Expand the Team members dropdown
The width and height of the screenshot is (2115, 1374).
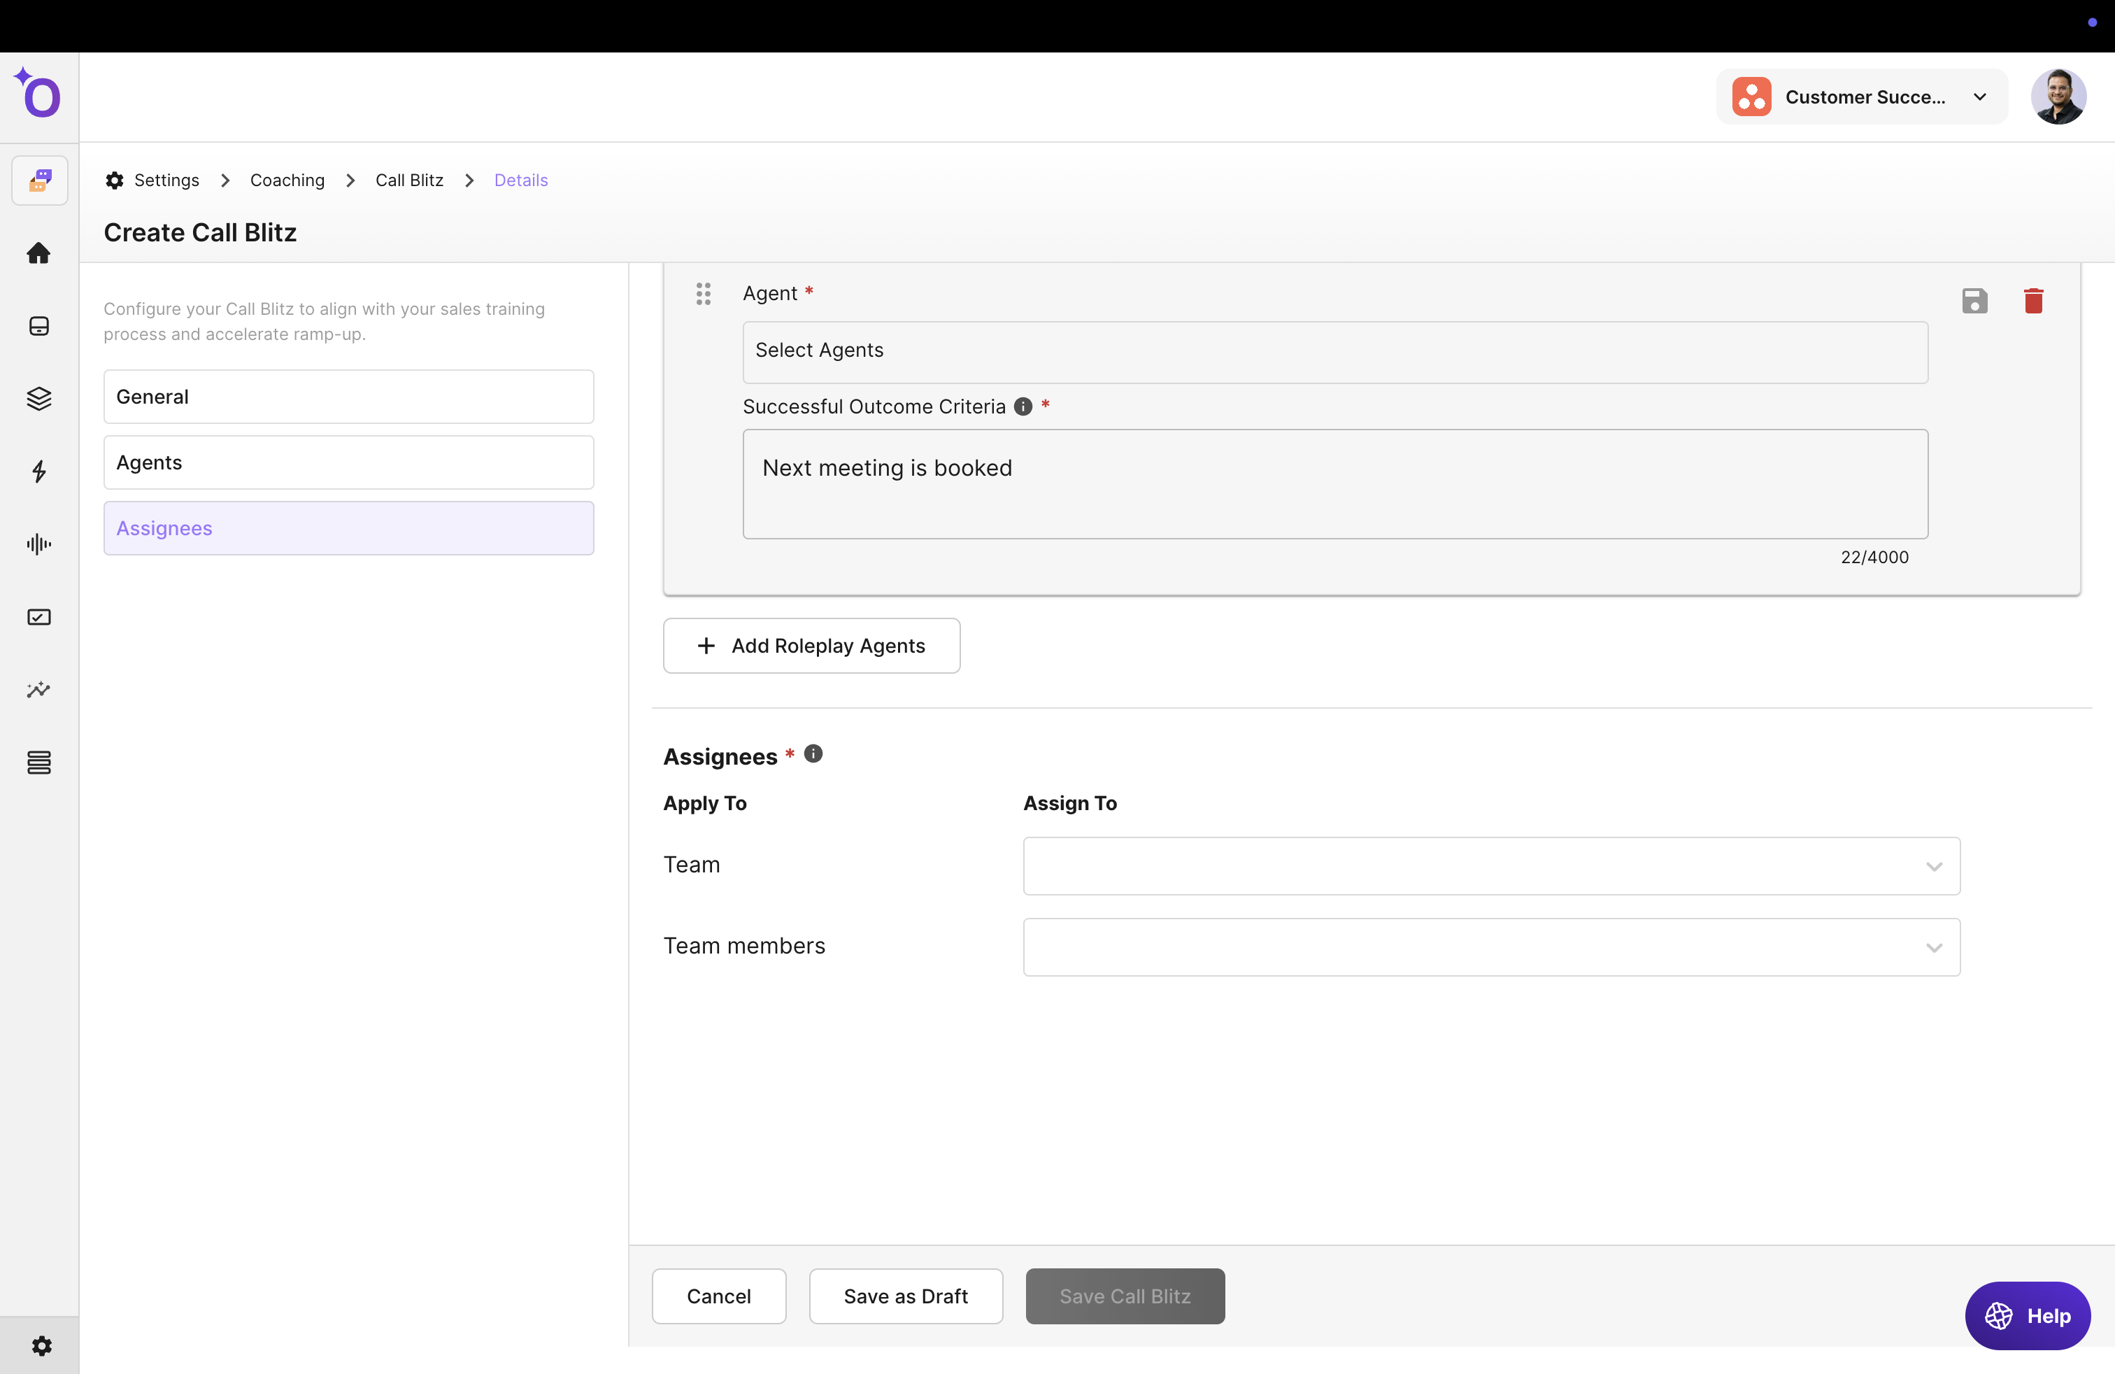pyautogui.click(x=1490, y=947)
